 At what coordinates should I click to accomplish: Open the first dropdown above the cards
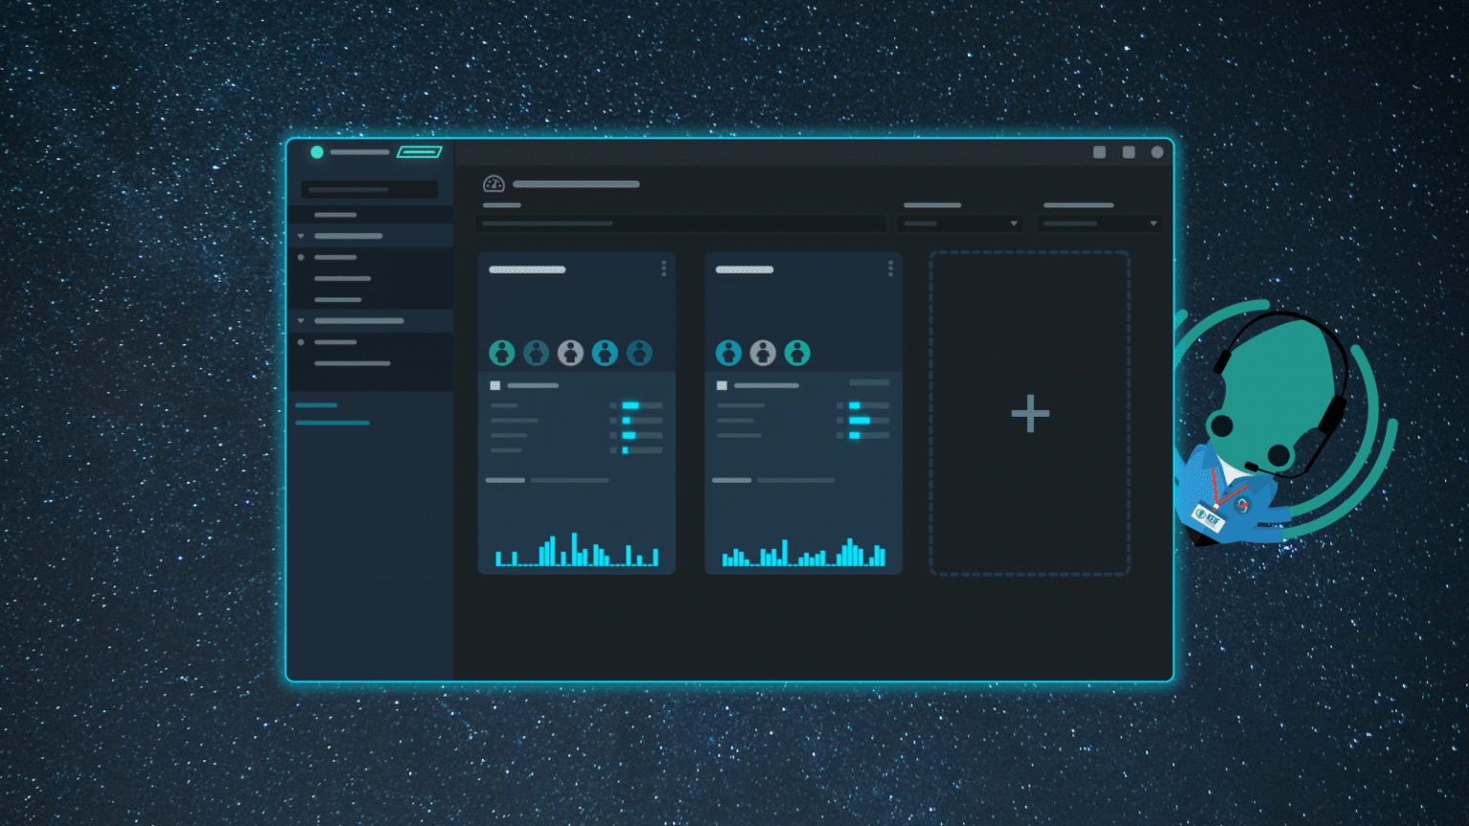click(x=959, y=223)
